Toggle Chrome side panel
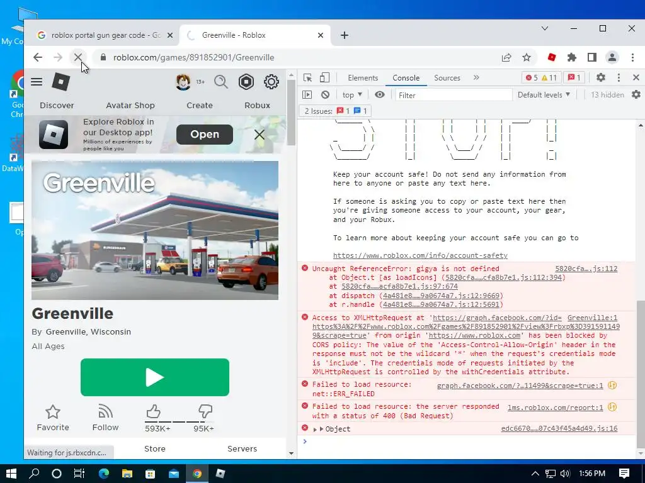Viewport: 645px width, 483px height. point(592,57)
